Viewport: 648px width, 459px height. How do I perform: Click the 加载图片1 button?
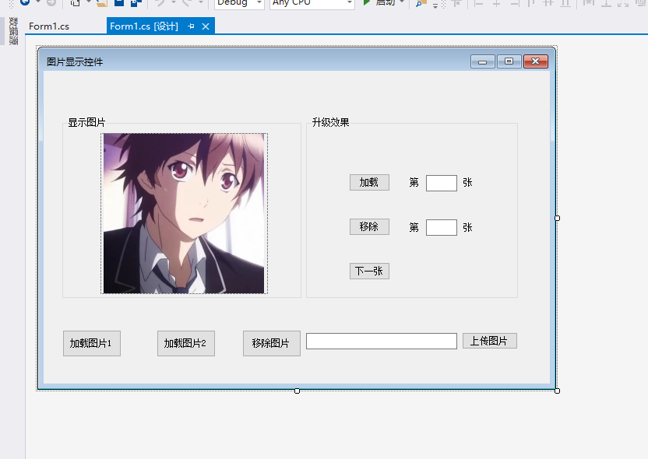point(92,343)
